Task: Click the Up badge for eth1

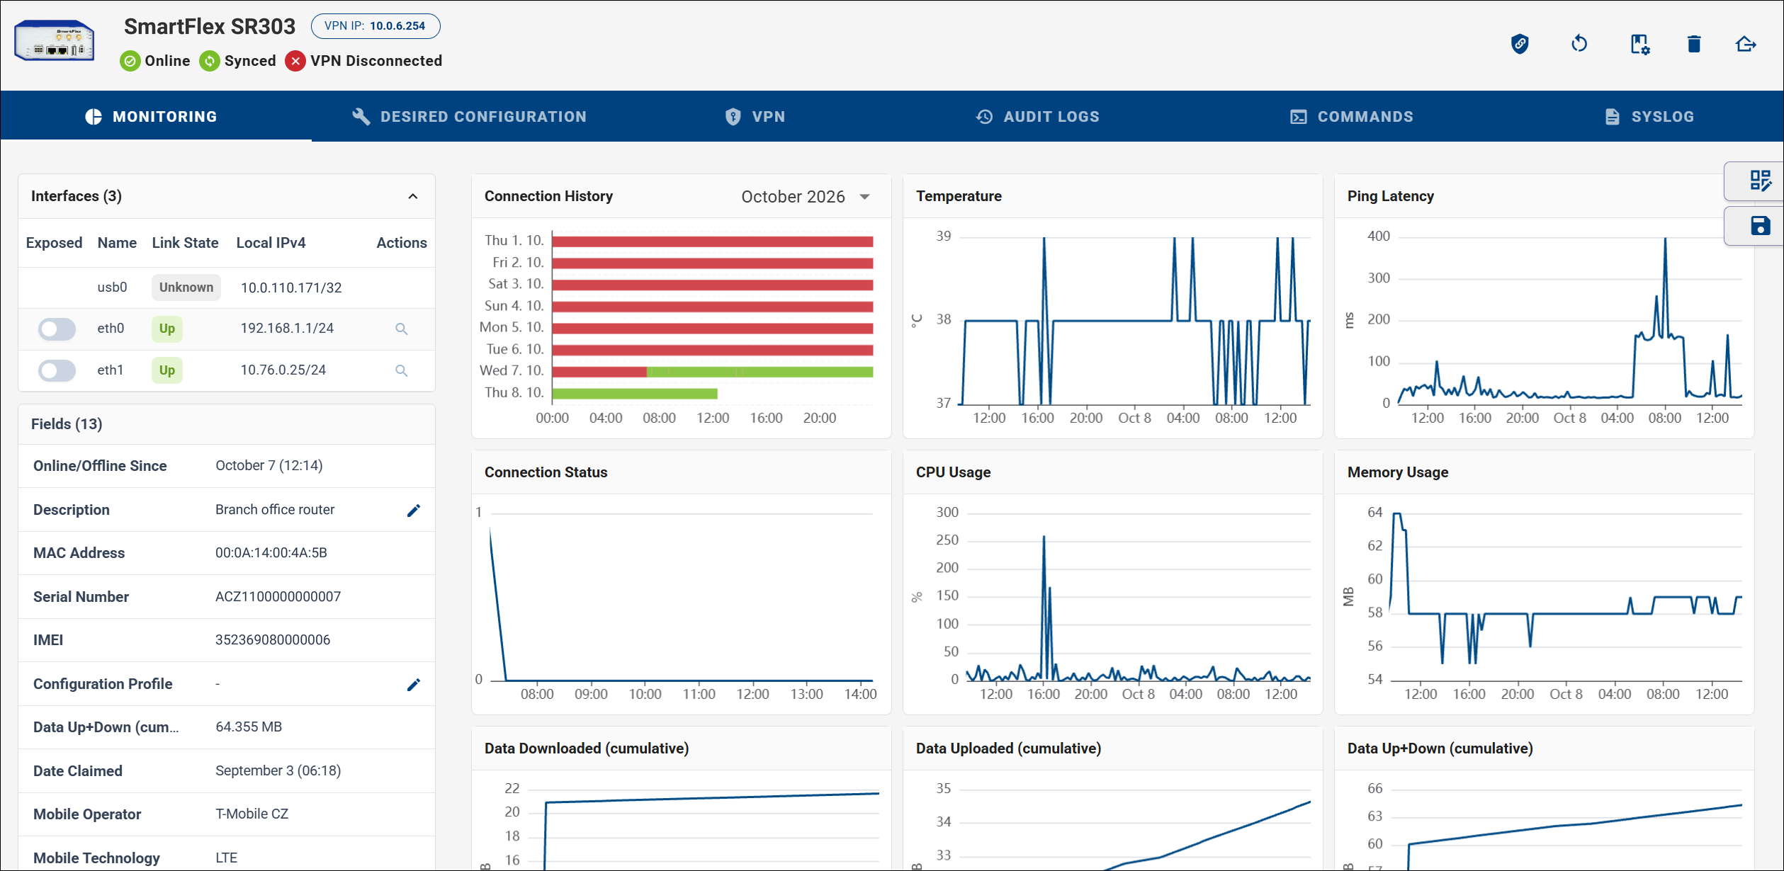Action: 167,370
